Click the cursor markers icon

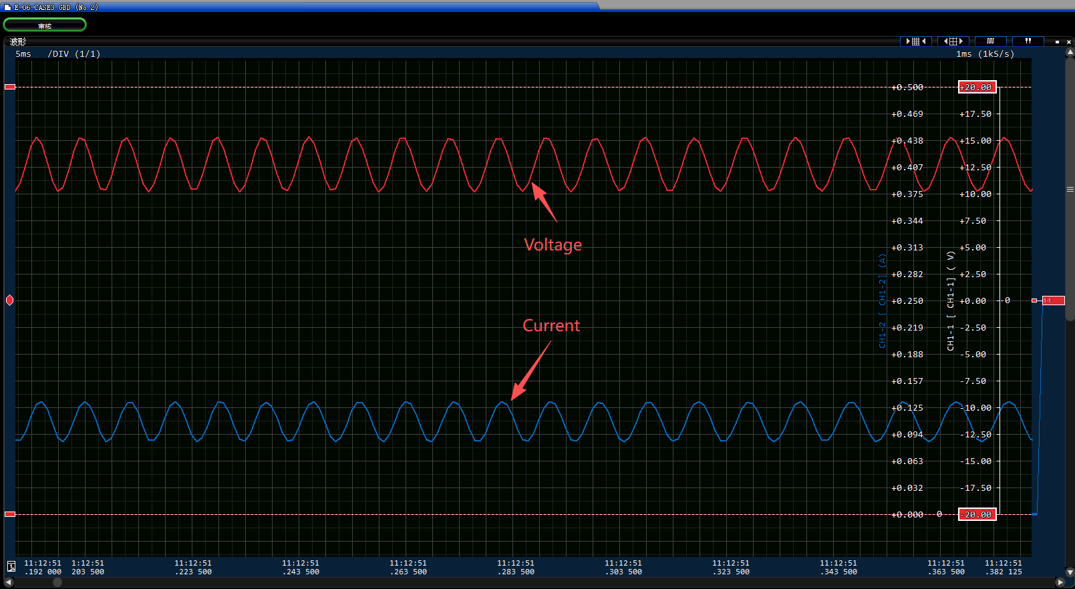click(1028, 41)
